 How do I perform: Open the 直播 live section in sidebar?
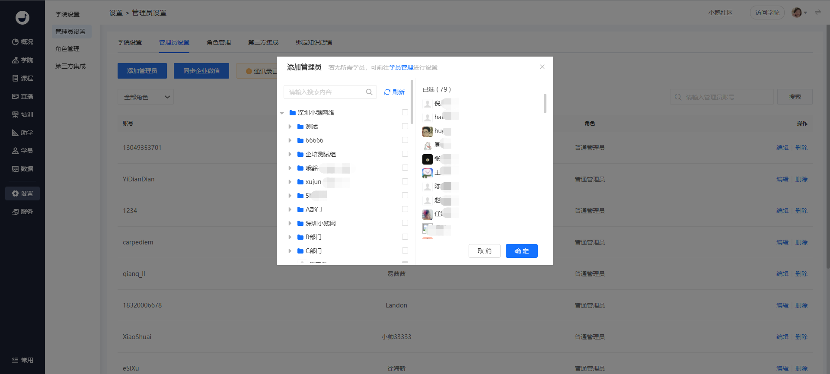coord(22,96)
